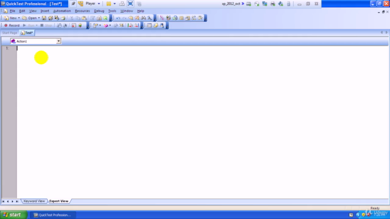Open Find with the binoculars icon
Screen dimensions: 390x219
143,18
